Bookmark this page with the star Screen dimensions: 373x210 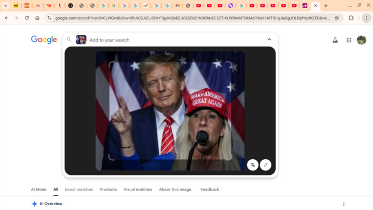[x=337, y=18]
